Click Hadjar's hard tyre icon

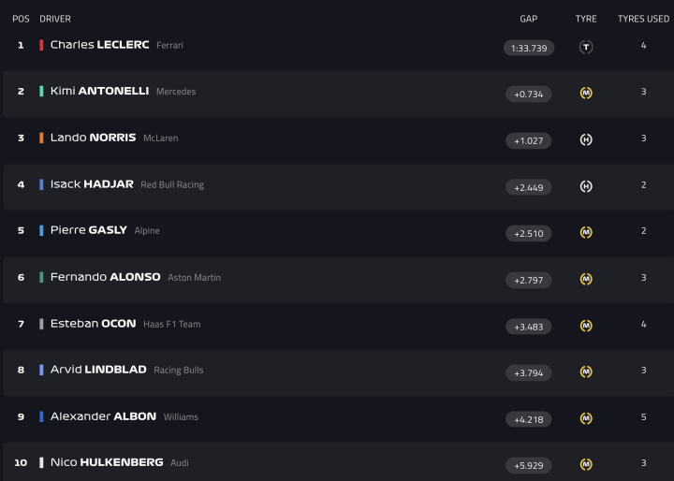point(586,186)
